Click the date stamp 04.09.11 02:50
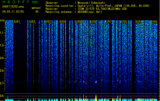 point(13,12)
